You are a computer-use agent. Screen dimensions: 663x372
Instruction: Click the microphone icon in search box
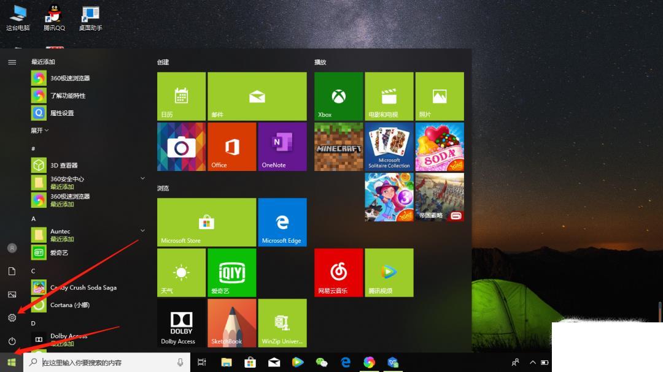click(180, 362)
